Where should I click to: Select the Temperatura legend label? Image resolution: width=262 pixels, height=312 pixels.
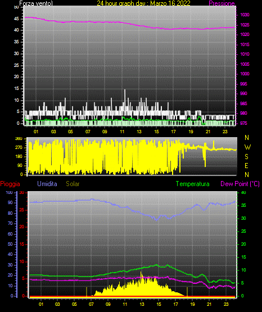click(193, 184)
